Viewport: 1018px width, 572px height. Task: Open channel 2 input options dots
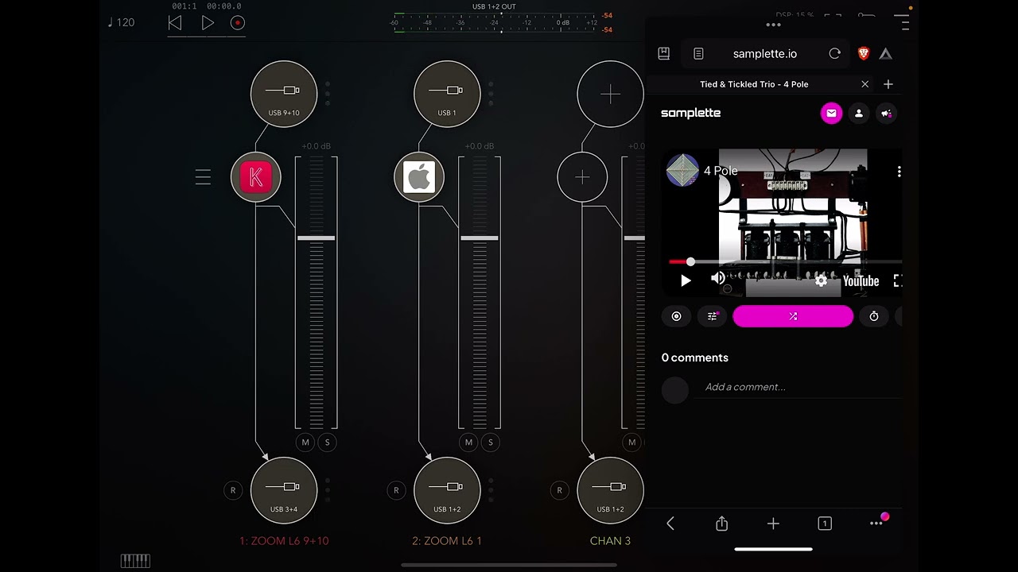[491, 93]
